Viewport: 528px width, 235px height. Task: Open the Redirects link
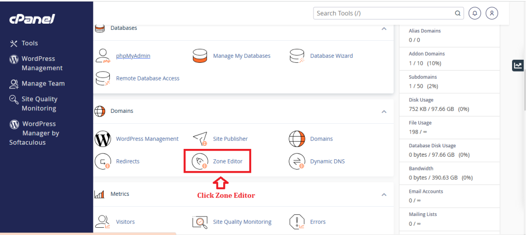(128, 161)
